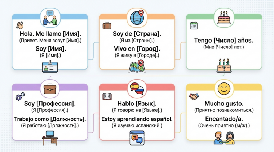Image resolution: width=274 pixels, height=152 pixels.
Task: Click the handshake icon on yellow card
Action: pyautogui.click(x=194, y=96)
